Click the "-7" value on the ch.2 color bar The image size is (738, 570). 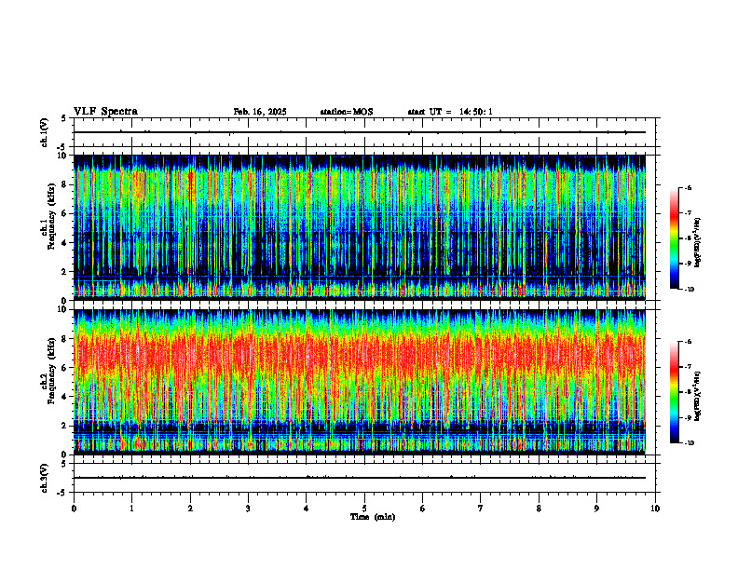688,367
